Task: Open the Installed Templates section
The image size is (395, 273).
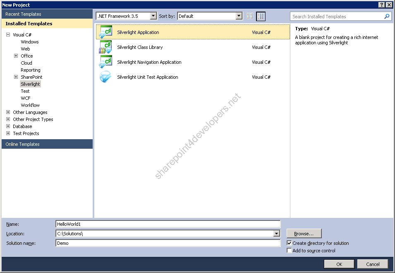Action: pos(47,24)
